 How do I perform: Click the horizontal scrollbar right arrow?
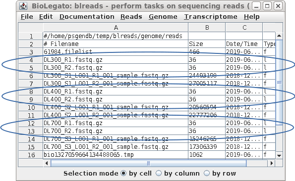[271, 163]
